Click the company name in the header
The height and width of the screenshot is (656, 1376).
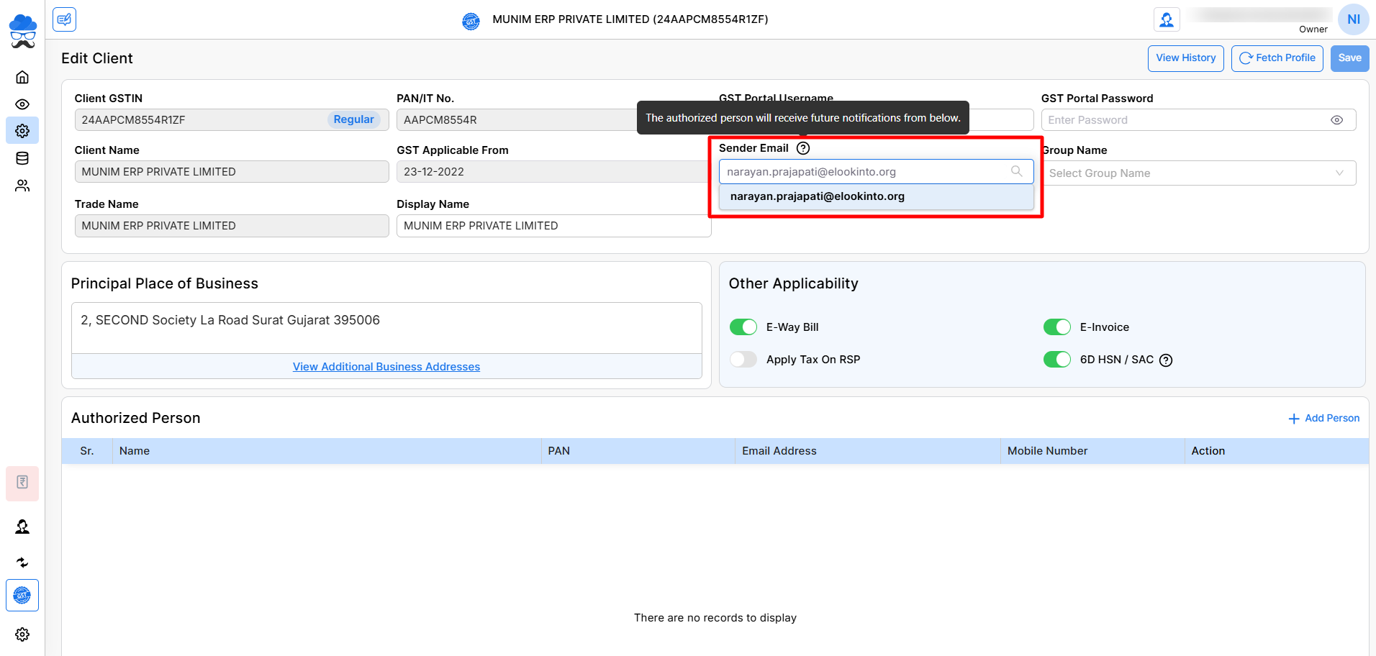[630, 19]
